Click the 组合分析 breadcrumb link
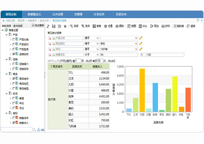Viewport: 204px width, 144px height. click(x=44, y=21)
